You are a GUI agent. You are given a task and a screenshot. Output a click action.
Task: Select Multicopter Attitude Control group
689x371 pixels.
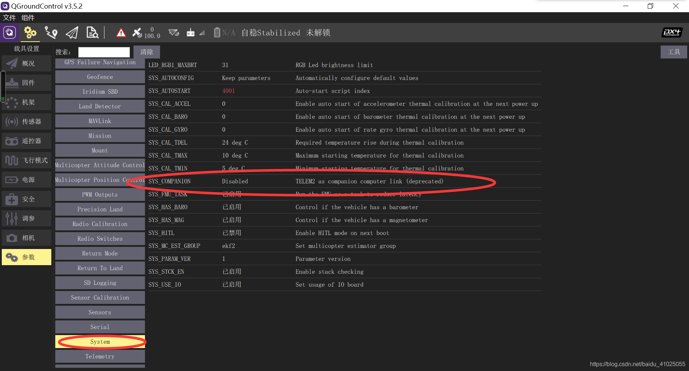100,165
